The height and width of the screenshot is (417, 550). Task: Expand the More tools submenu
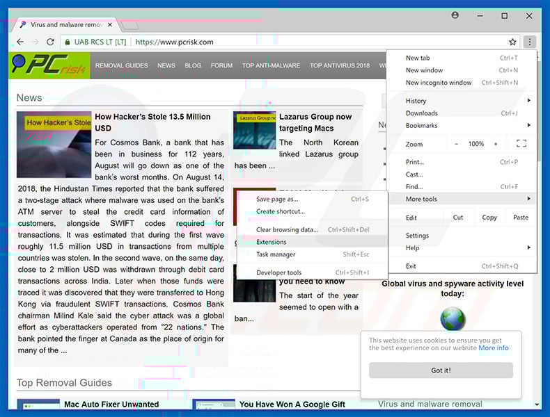pyautogui.click(x=462, y=199)
